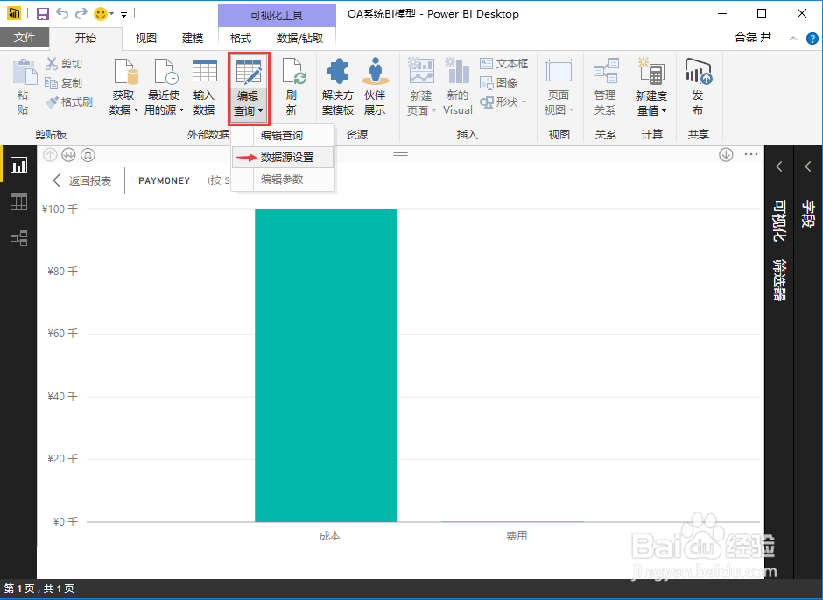Open the 文件 menu

[x=25, y=38]
